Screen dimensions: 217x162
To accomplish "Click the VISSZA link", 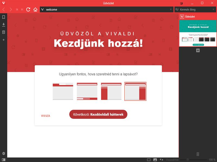I will (46, 116).
